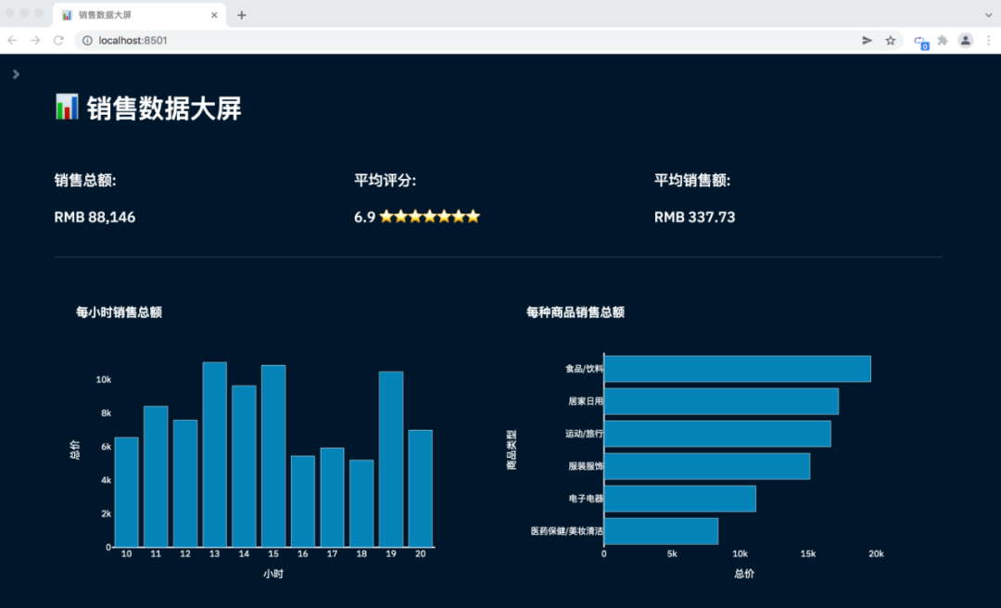
Task: Click the 服装服饰 bar
Action: (707, 466)
